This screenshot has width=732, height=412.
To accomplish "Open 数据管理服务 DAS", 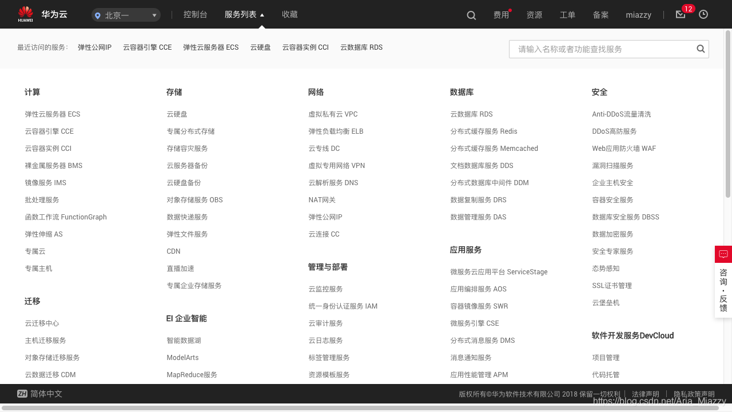I will (478, 217).
